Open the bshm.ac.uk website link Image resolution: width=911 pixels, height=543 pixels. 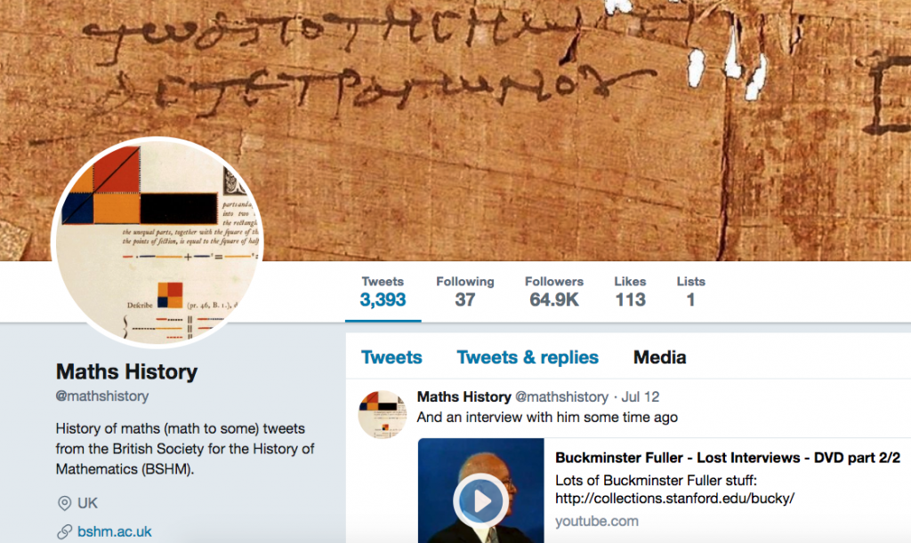click(x=115, y=531)
